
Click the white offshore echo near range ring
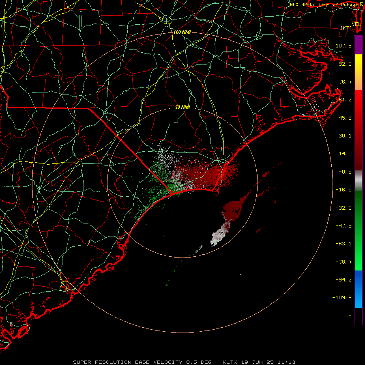[x=218, y=236]
